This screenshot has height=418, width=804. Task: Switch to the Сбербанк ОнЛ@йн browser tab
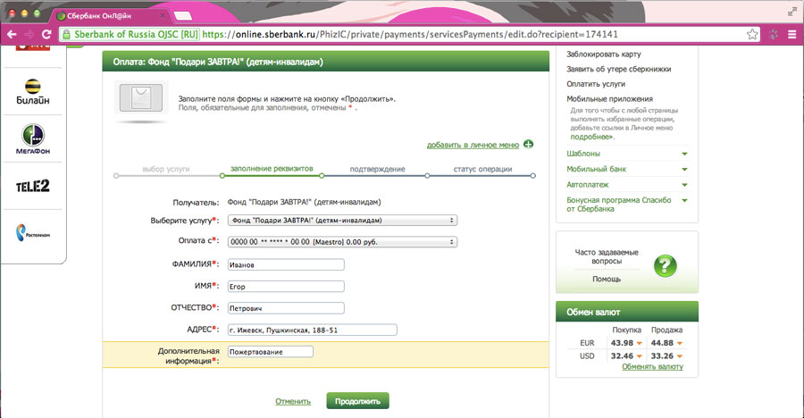click(110, 15)
